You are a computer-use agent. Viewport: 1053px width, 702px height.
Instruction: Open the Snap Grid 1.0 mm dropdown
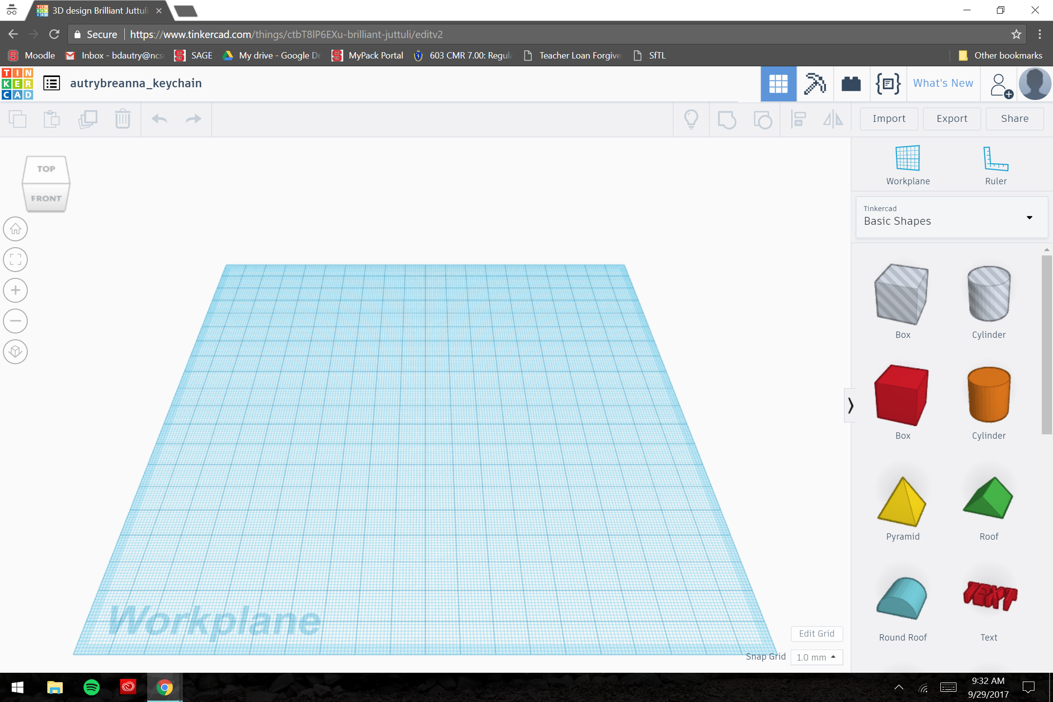[816, 657]
